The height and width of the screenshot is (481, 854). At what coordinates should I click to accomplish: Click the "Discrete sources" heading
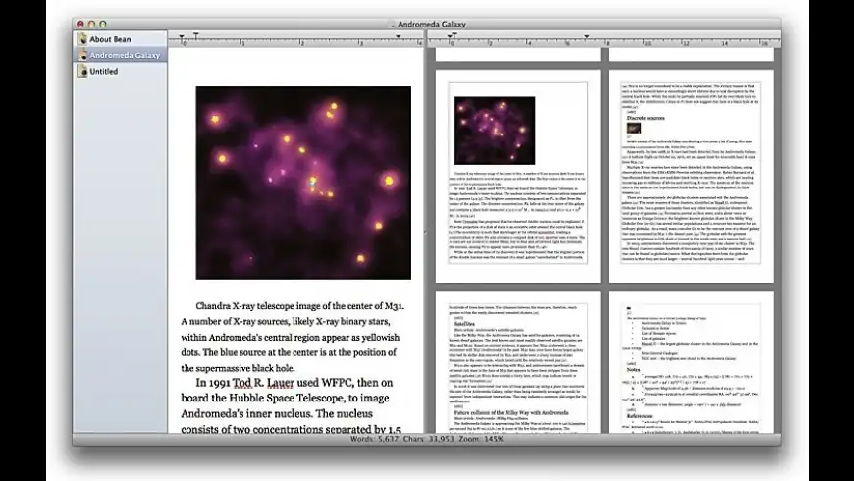click(x=645, y=118)
